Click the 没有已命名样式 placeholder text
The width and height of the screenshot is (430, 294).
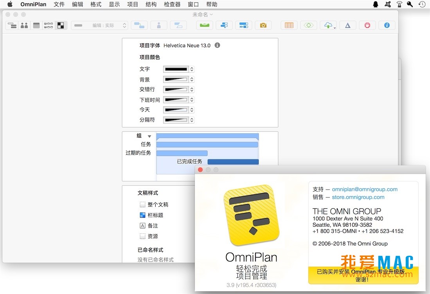pyautogui.click(x=155, y=260)
